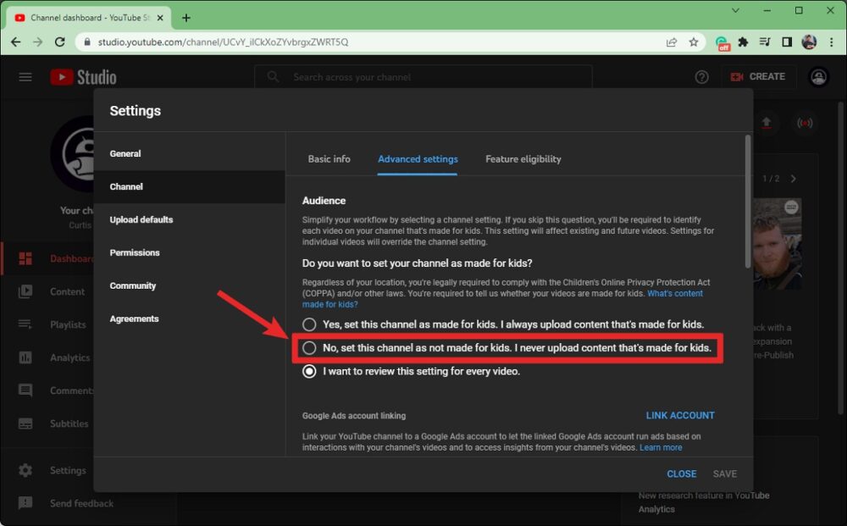This screenshot has height=526, width=847.
Task: Click the next arrow beside '1 / 2'
Action: (x=794, y=179)
